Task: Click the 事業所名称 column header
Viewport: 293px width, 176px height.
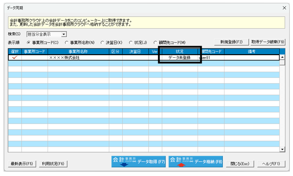Action: click(x=78, y=52)
